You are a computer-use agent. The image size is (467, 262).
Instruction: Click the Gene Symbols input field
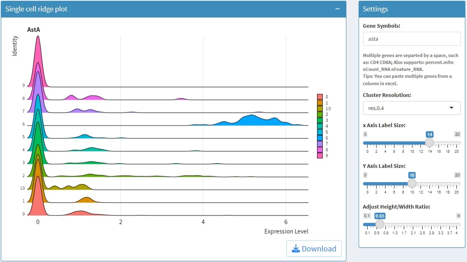click(x=412, y=39)
